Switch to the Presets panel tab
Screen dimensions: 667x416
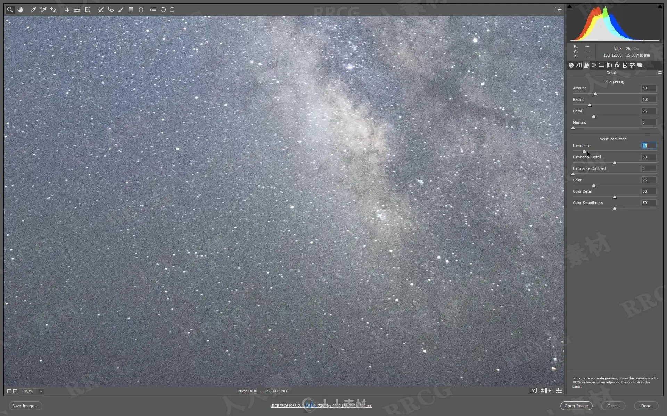(632, 65)
